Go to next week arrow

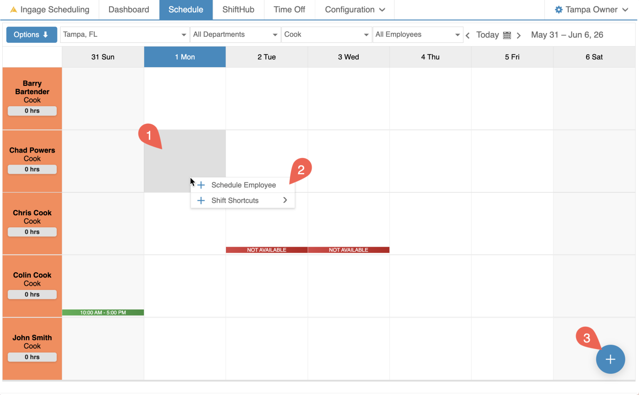(518, 35)
